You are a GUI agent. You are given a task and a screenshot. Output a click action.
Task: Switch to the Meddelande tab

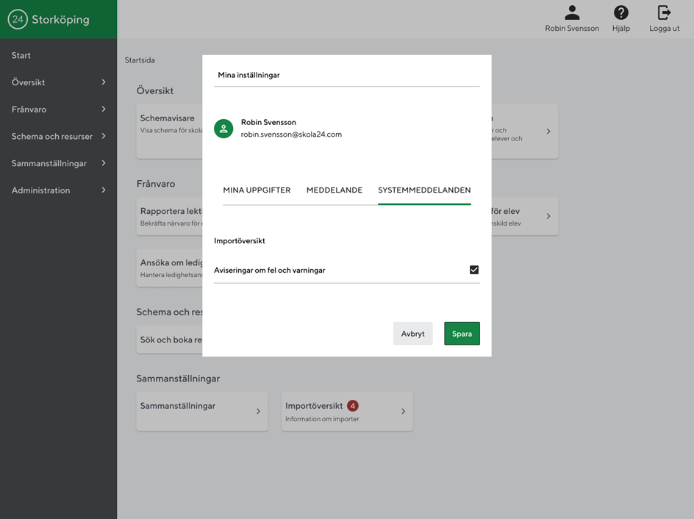335,190
